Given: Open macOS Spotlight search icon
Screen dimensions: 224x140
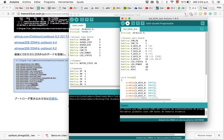Looking at the screenshot, I should [x=213, y=2].
